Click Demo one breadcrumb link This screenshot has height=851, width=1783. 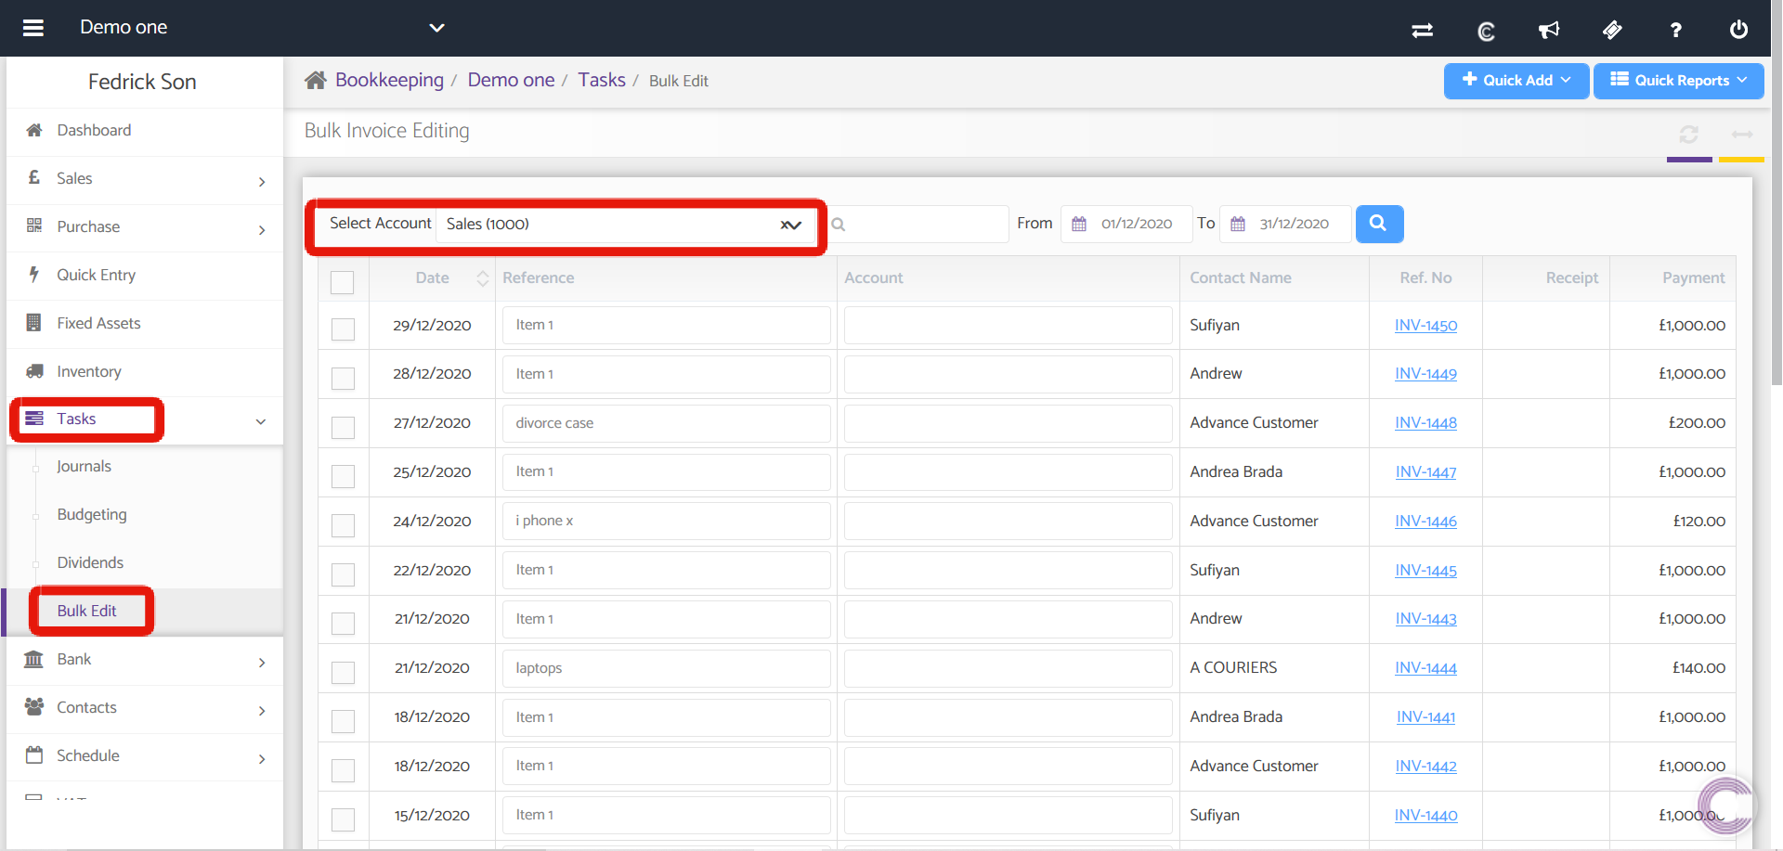point(511,80)
